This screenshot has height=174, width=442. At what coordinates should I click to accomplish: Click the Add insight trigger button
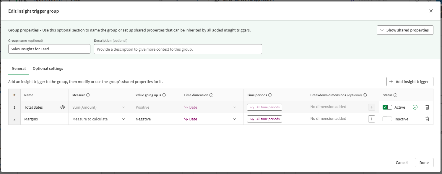410,81
